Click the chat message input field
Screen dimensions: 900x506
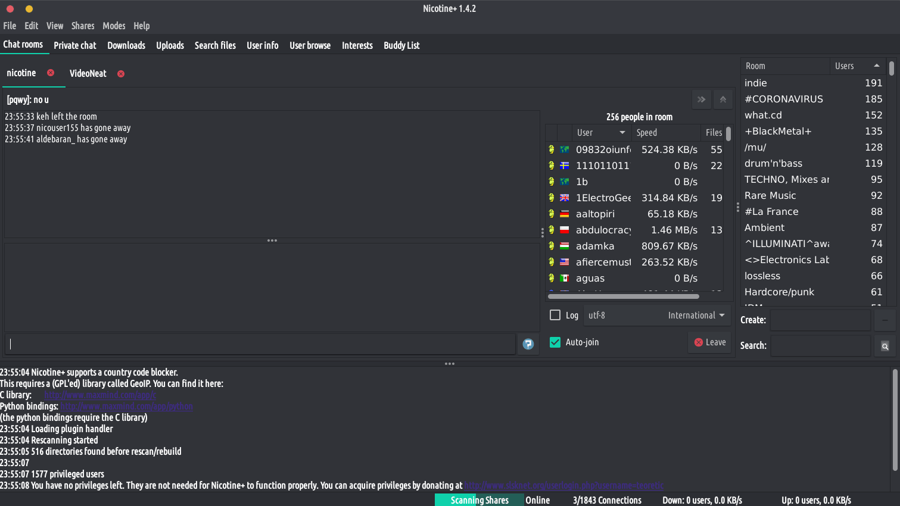point(261,344)
